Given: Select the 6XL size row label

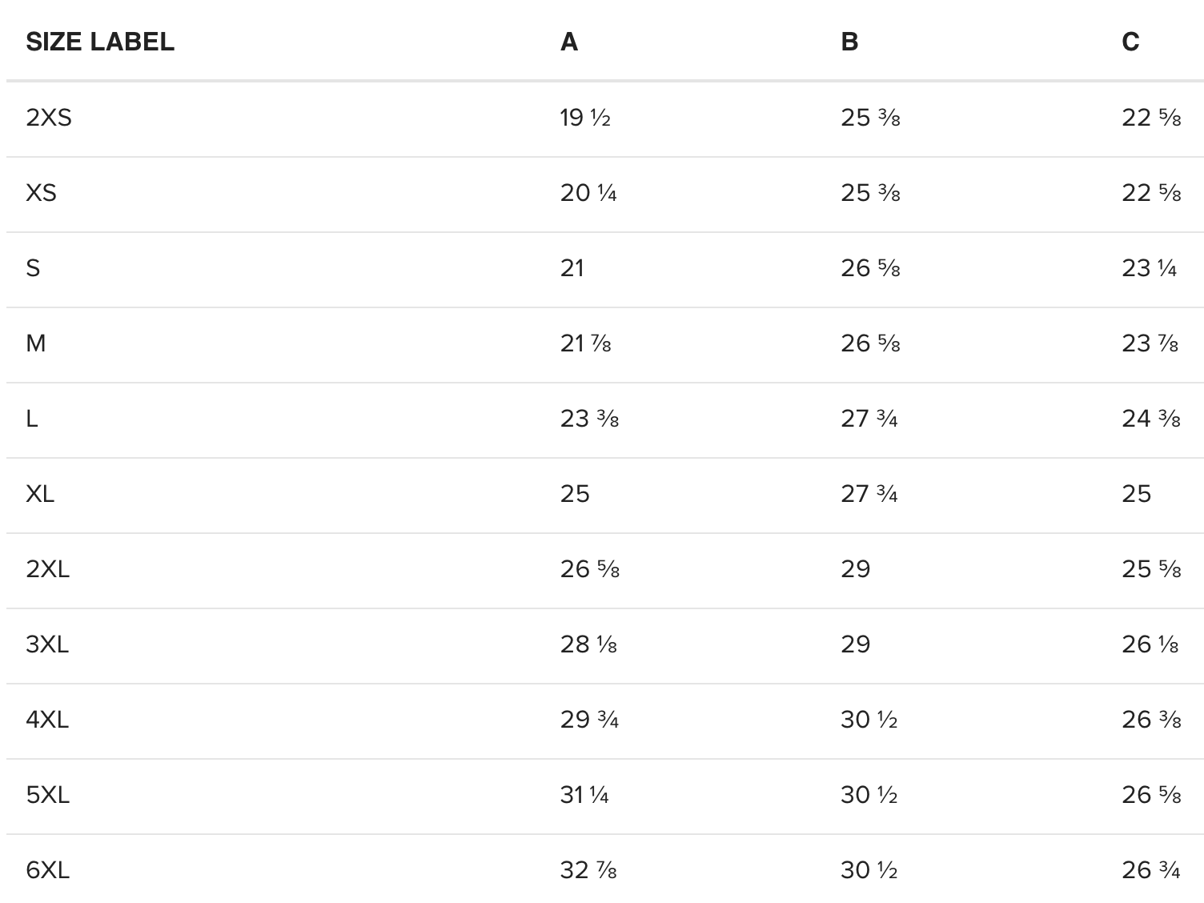Looking at the screenshot, I should 48,870.
